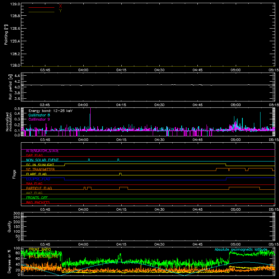Click 03:45 under the flags plot
The image size is (279, 279).
click(45, 210)
